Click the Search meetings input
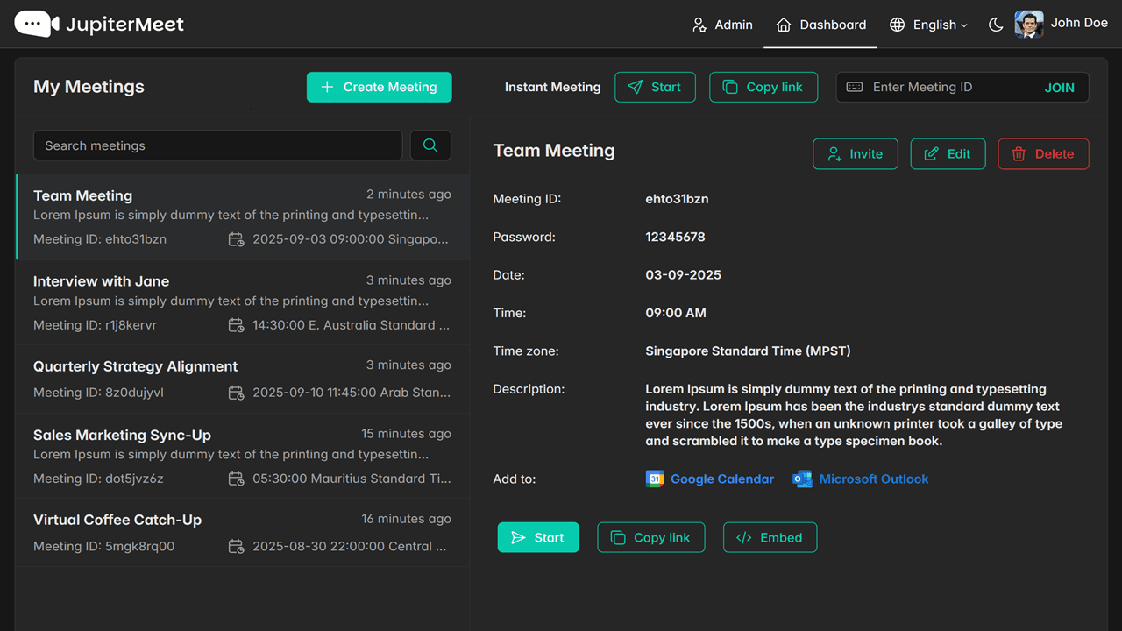1122x631 pixels. 217,145
